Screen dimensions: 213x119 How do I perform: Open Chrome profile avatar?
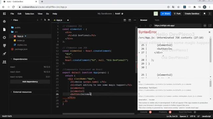205,7
